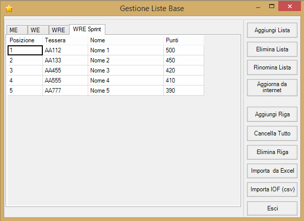Click the star icon in title bar
The height and width of the screenshot is (221, 304).
pyautogui.click(x=9, y=9)
